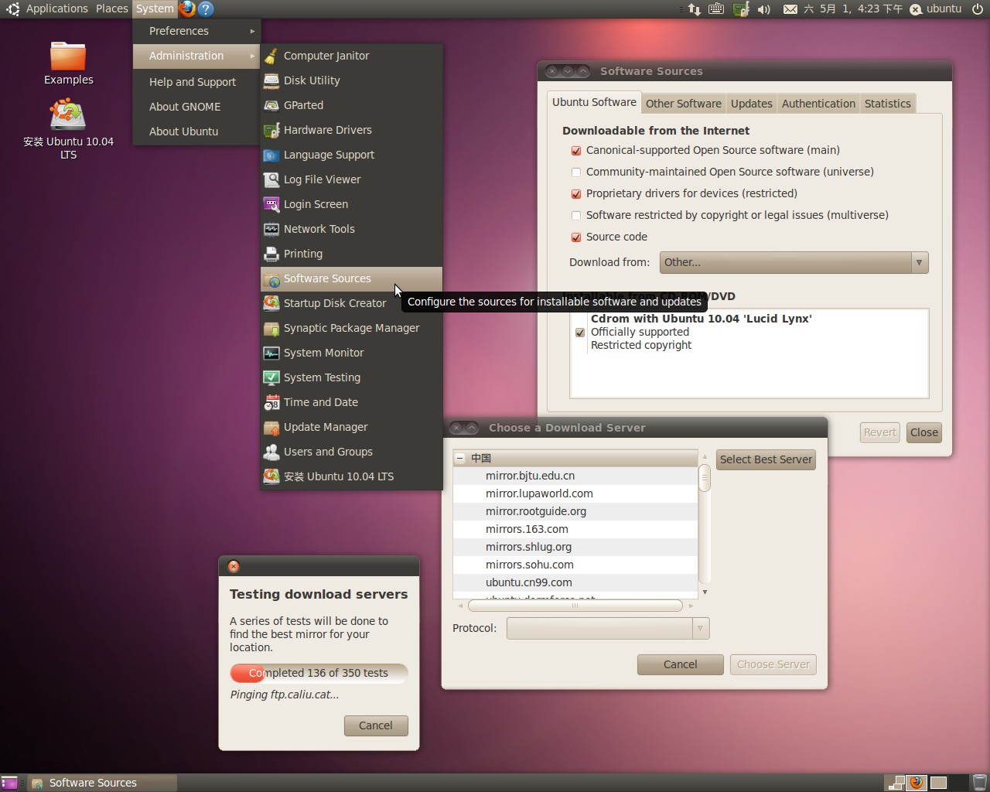
Task: Open Printing configuration
Action: pyautogui.click(x=351, y=254)
